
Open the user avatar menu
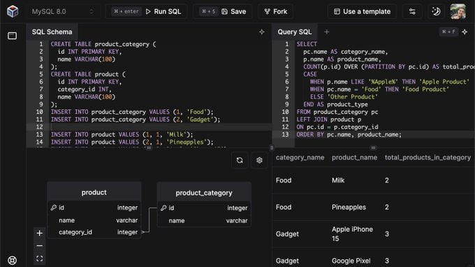pos(458,11)
